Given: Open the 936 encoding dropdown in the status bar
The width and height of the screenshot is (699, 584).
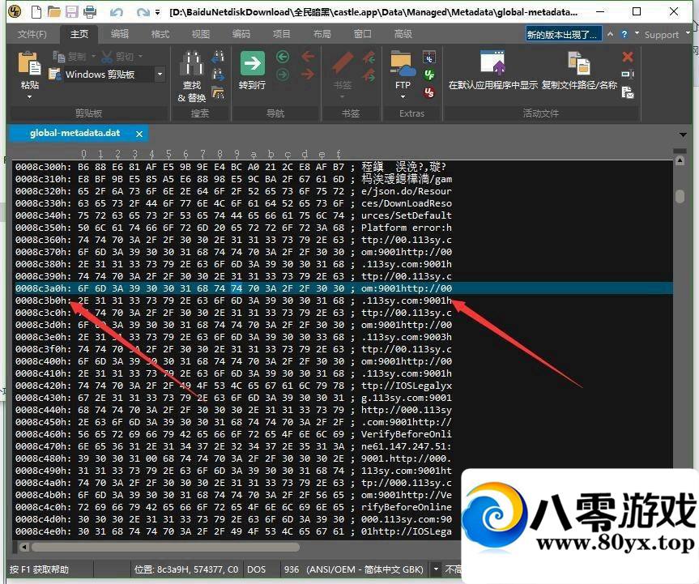Looking at the screenshot, I should (x=436, y=569).
